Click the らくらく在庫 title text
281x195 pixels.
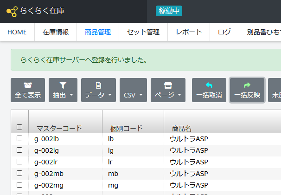[x=42, y=11]
